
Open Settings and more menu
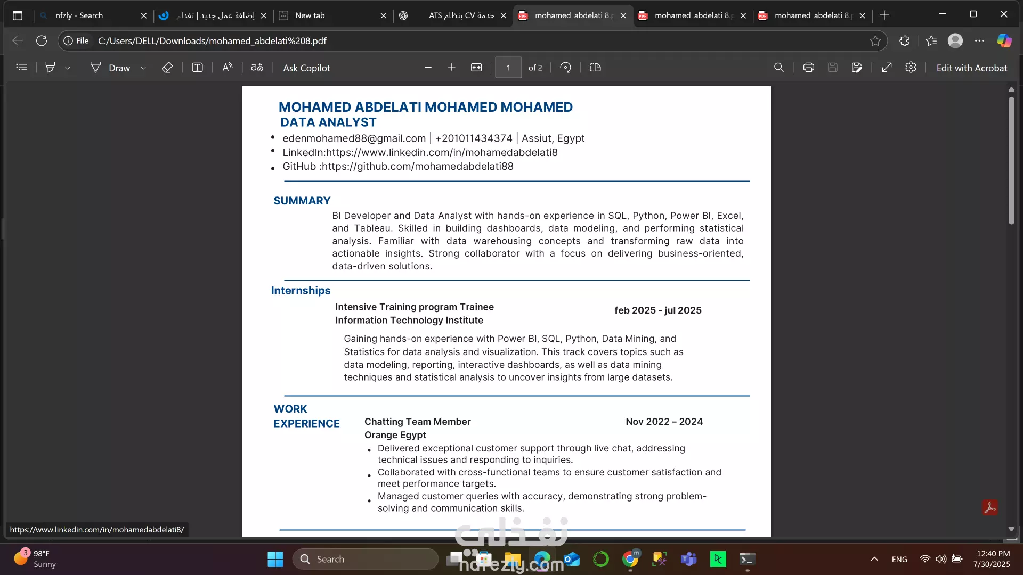pos(979,41)
